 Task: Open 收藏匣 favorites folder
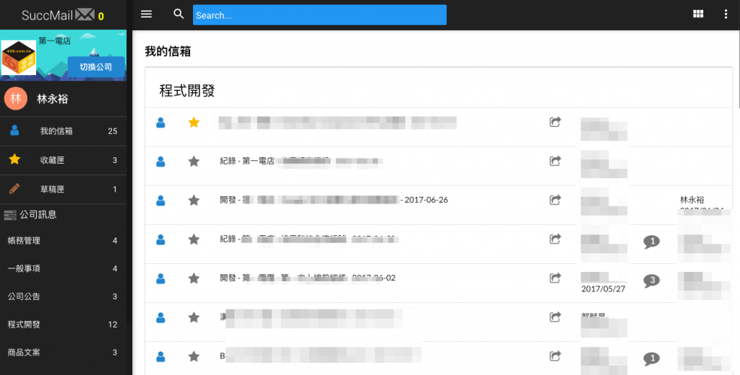click(x=64, y=160)
